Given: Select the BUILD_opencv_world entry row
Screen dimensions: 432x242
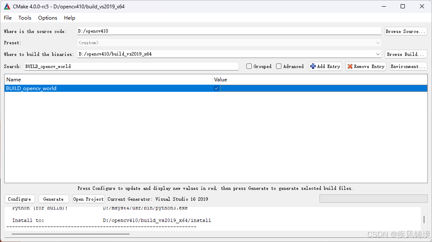Looking at the screenshot, I should click(216, 88).
